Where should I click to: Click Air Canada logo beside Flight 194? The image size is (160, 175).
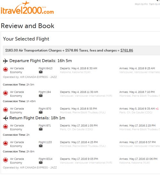point(5,93)
